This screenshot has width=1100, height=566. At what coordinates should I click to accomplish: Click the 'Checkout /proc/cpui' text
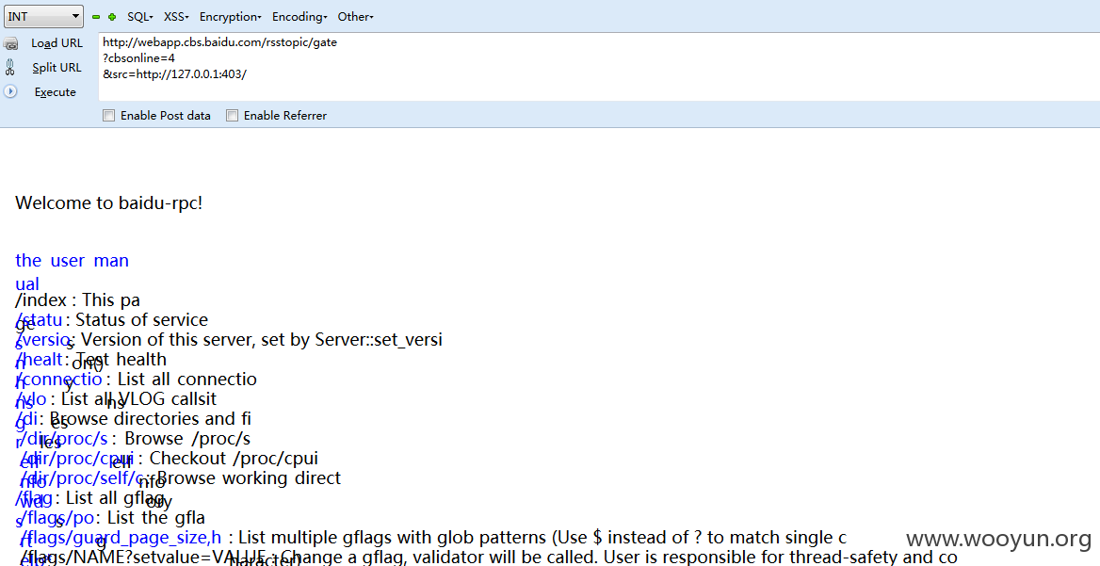234,459
